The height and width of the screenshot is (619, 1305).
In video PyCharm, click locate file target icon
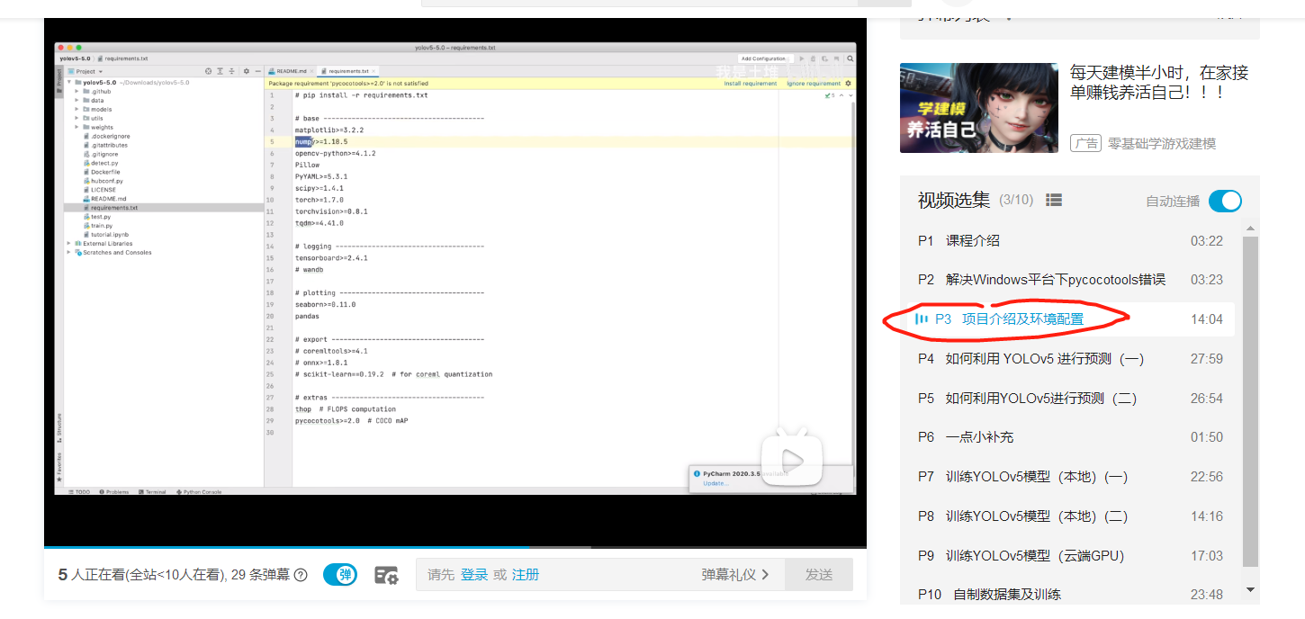click(x=209, y=71)
